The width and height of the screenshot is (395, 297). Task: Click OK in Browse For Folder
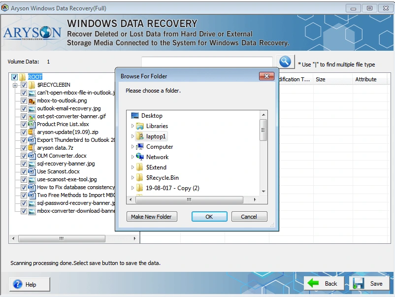point(209,217)
